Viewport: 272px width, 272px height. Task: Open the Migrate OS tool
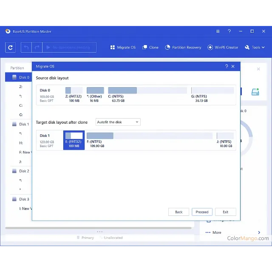123,48
